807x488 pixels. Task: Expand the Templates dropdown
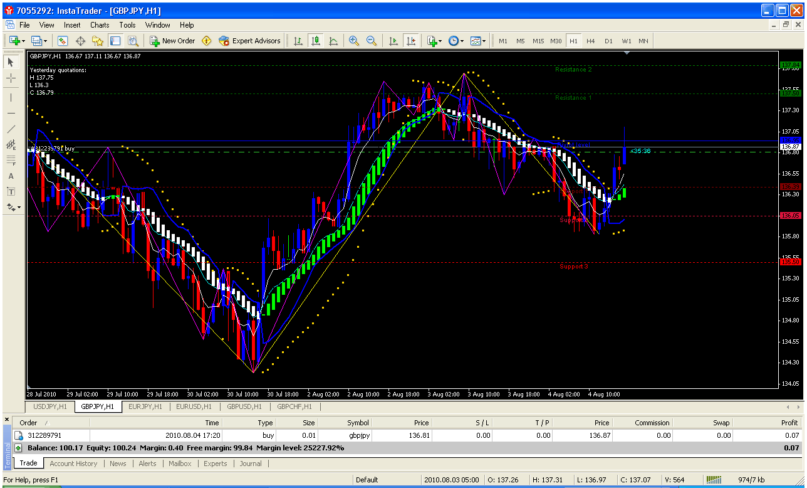[477, 41]
